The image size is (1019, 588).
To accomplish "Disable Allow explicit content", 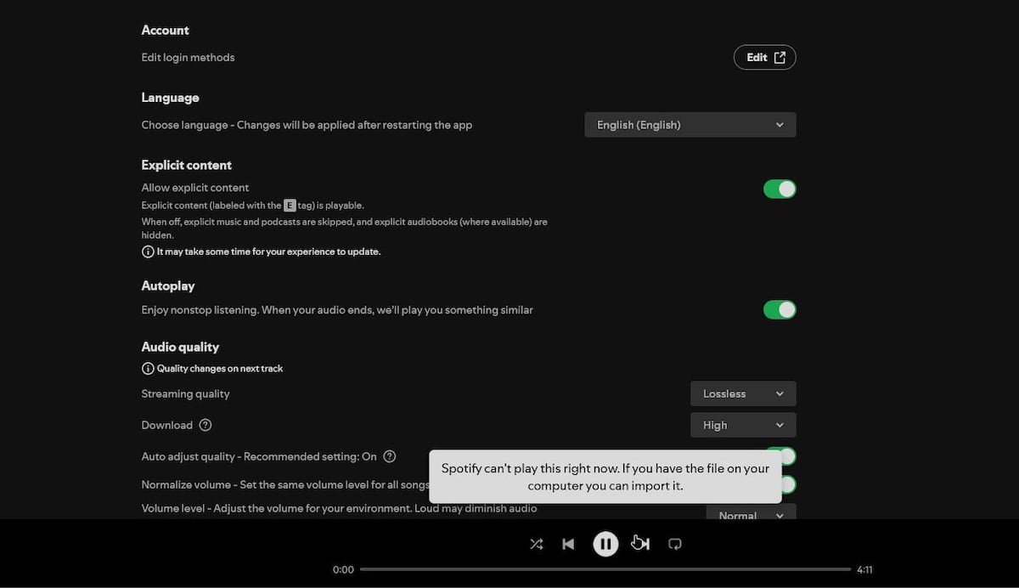I will tap(780, 189).
